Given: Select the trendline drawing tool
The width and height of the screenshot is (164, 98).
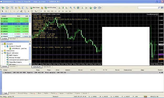Looking at the screenshot, I should pyautogui.click(x=18, y=11).
